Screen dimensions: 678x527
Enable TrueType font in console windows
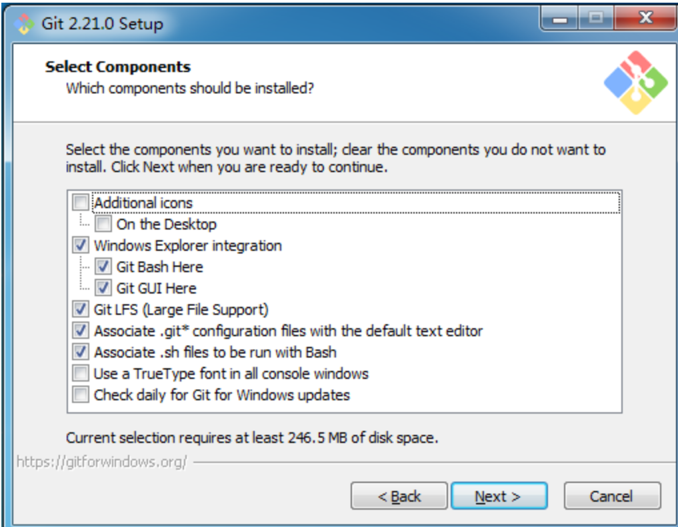pos(81,373)
